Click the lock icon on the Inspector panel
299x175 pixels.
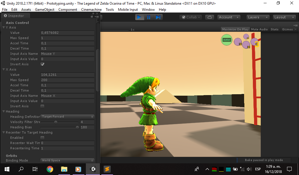(x=92, y=16)
